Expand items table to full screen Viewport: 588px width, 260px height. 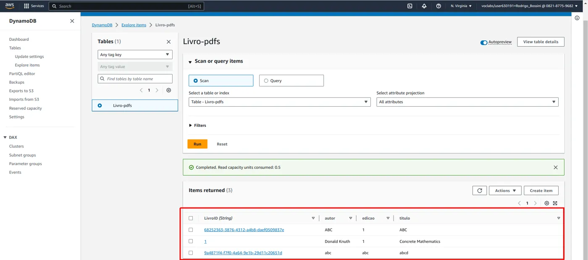point(555,203)
